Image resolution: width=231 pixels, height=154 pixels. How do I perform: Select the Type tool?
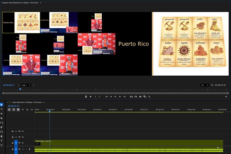1,141
